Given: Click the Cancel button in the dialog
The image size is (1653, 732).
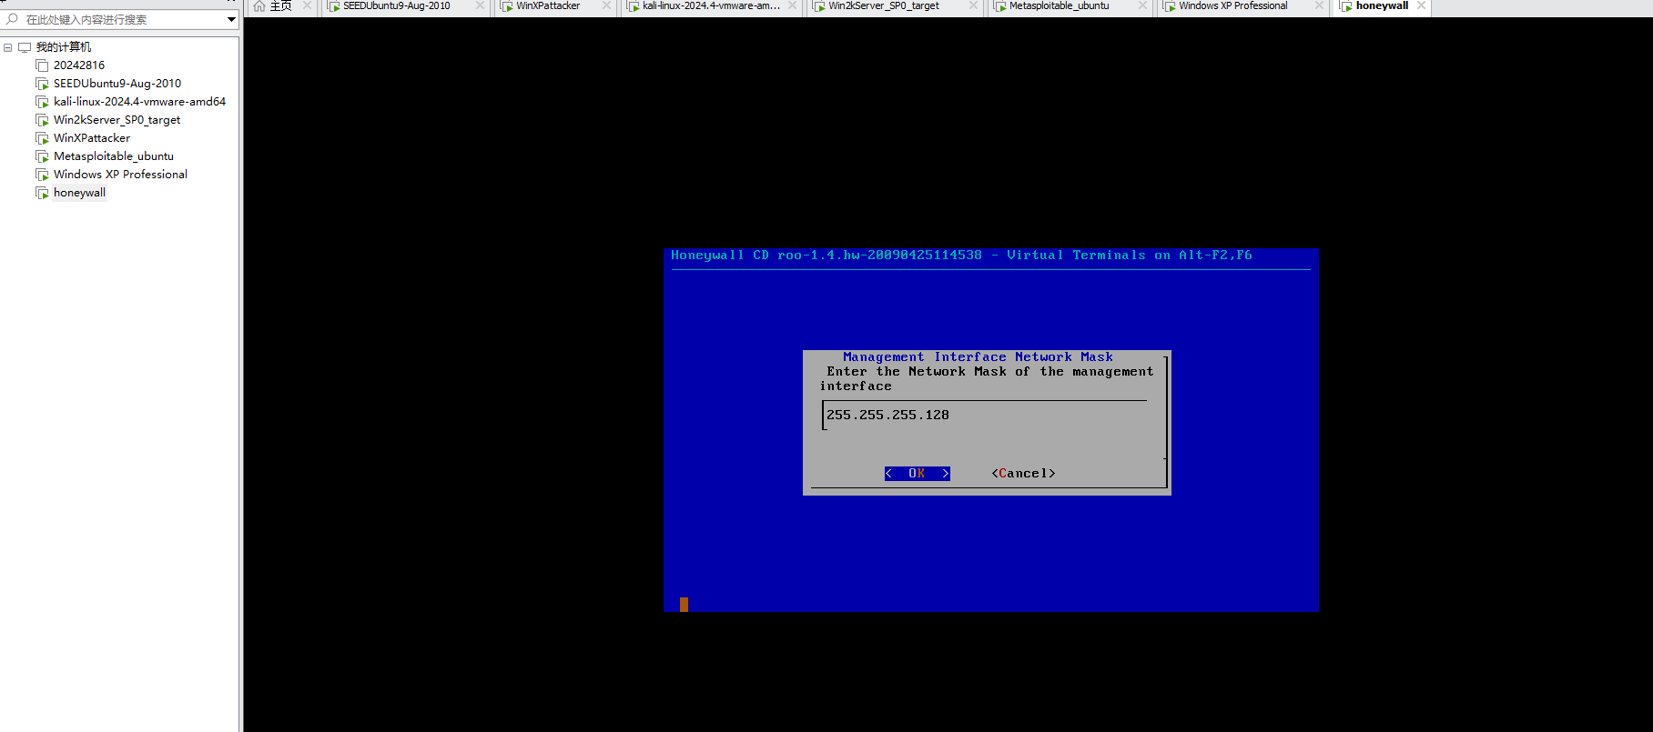Looking at the screenshot, I should pos(1023,474).
